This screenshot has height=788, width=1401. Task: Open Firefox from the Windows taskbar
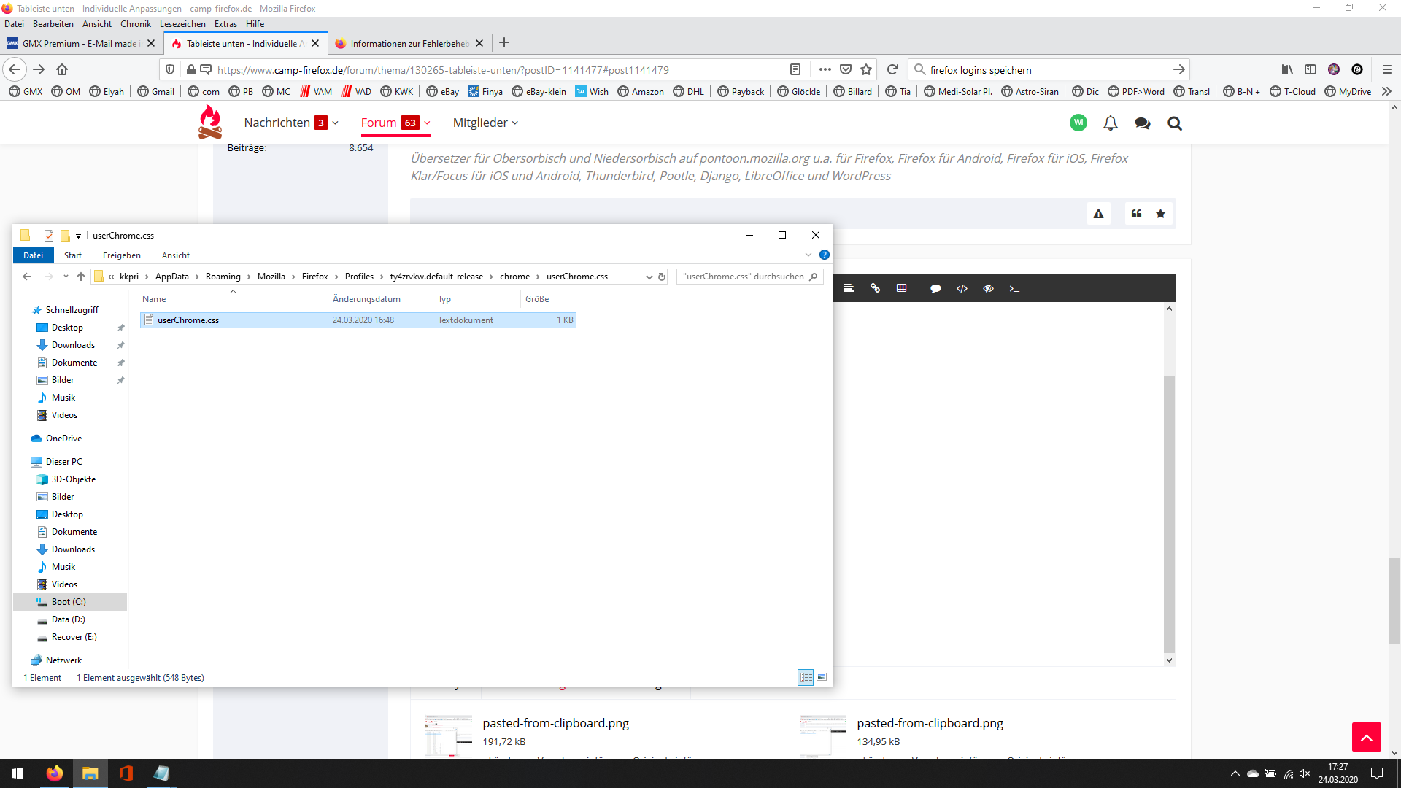point(54,773)
